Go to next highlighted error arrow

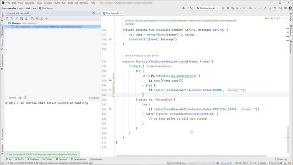point(287,18)
